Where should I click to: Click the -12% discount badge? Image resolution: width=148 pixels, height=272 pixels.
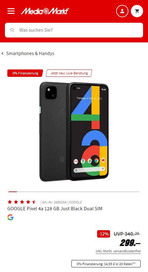click(104, 234)
